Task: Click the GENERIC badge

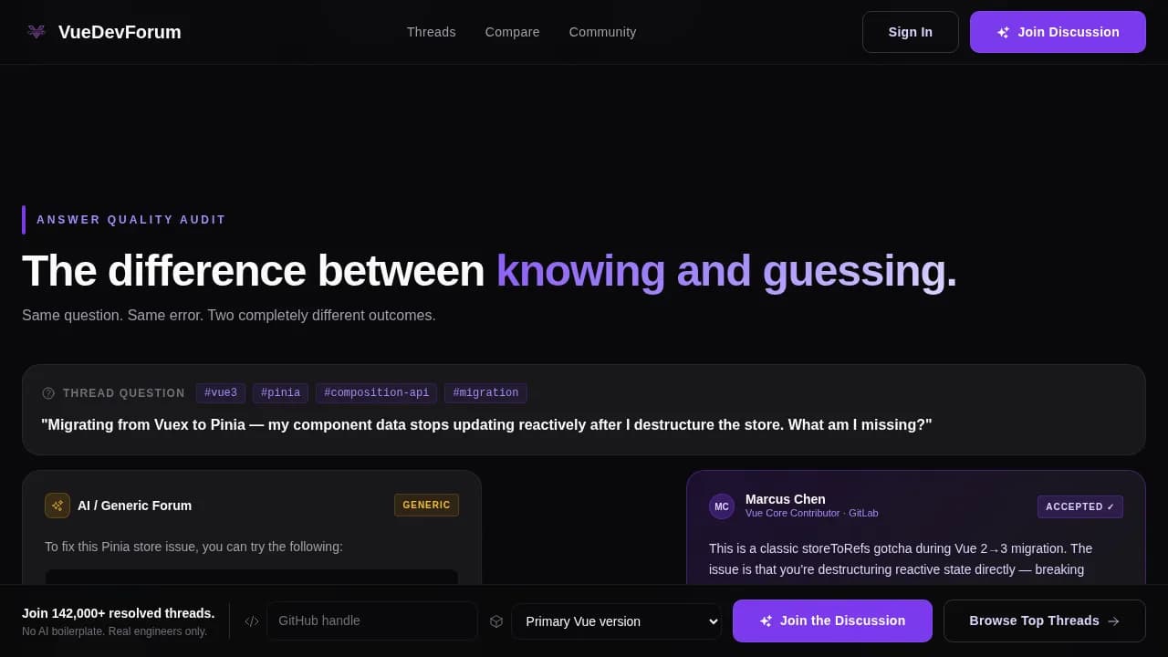Action: pos(426,506)
